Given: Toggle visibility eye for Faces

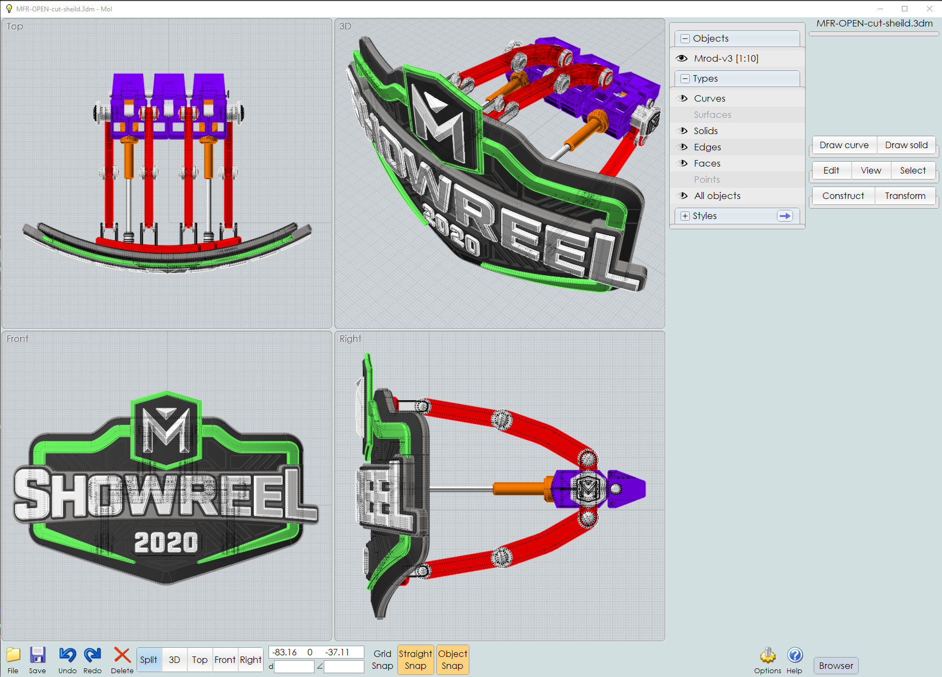Looking at the screenshot, I should click(x=683, y=163).
